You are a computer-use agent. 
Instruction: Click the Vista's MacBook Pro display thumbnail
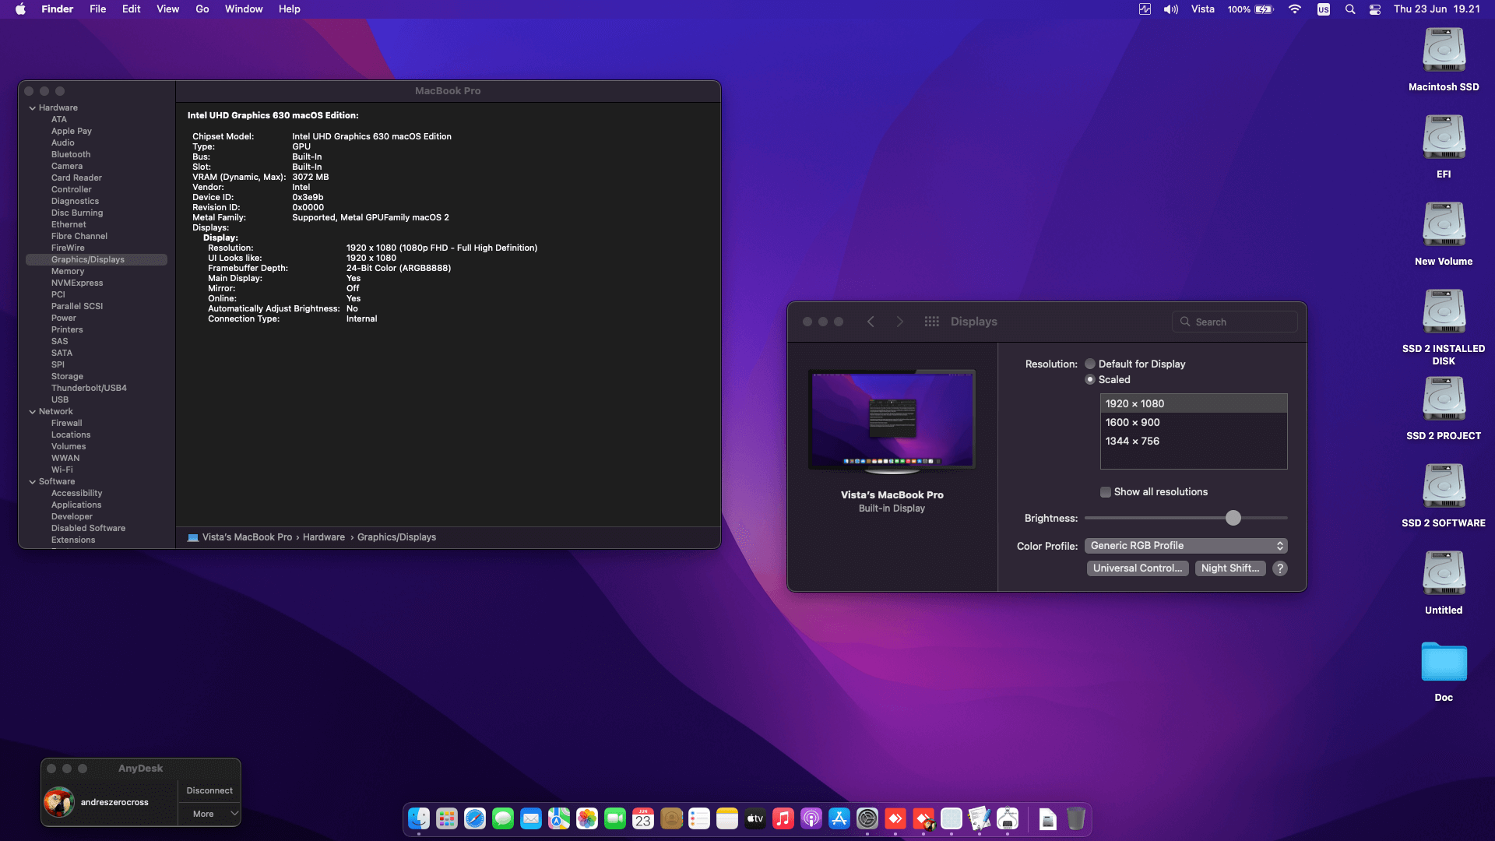pyautogui.click(x=892, y=420)
